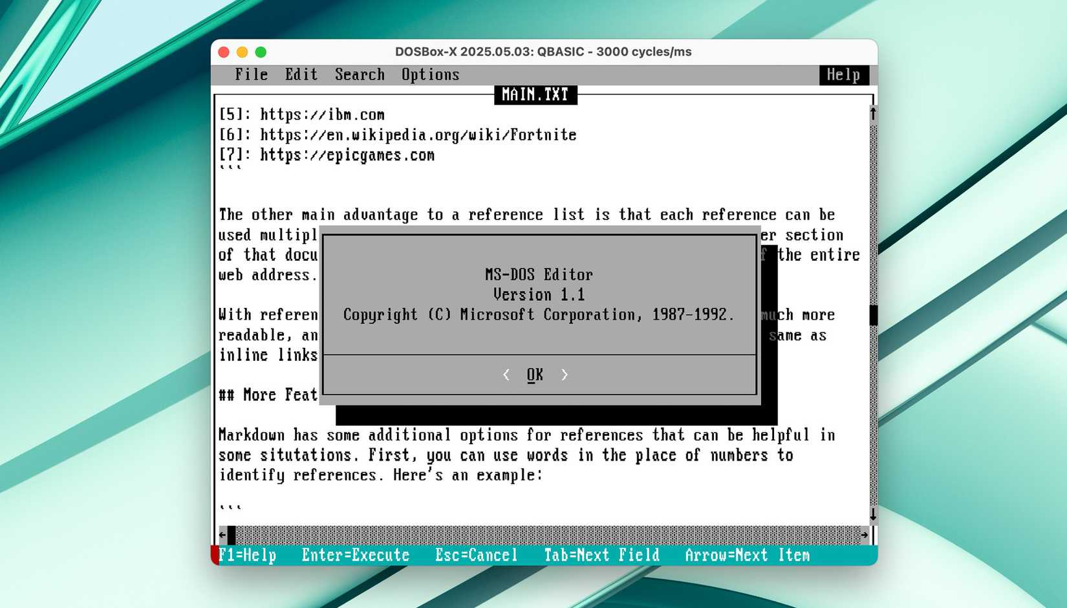Viewport: 1067px width, 608px height.
Task: Click the MAIN.TXT window title
Action: pyautogui.click(x=535, y=94)
